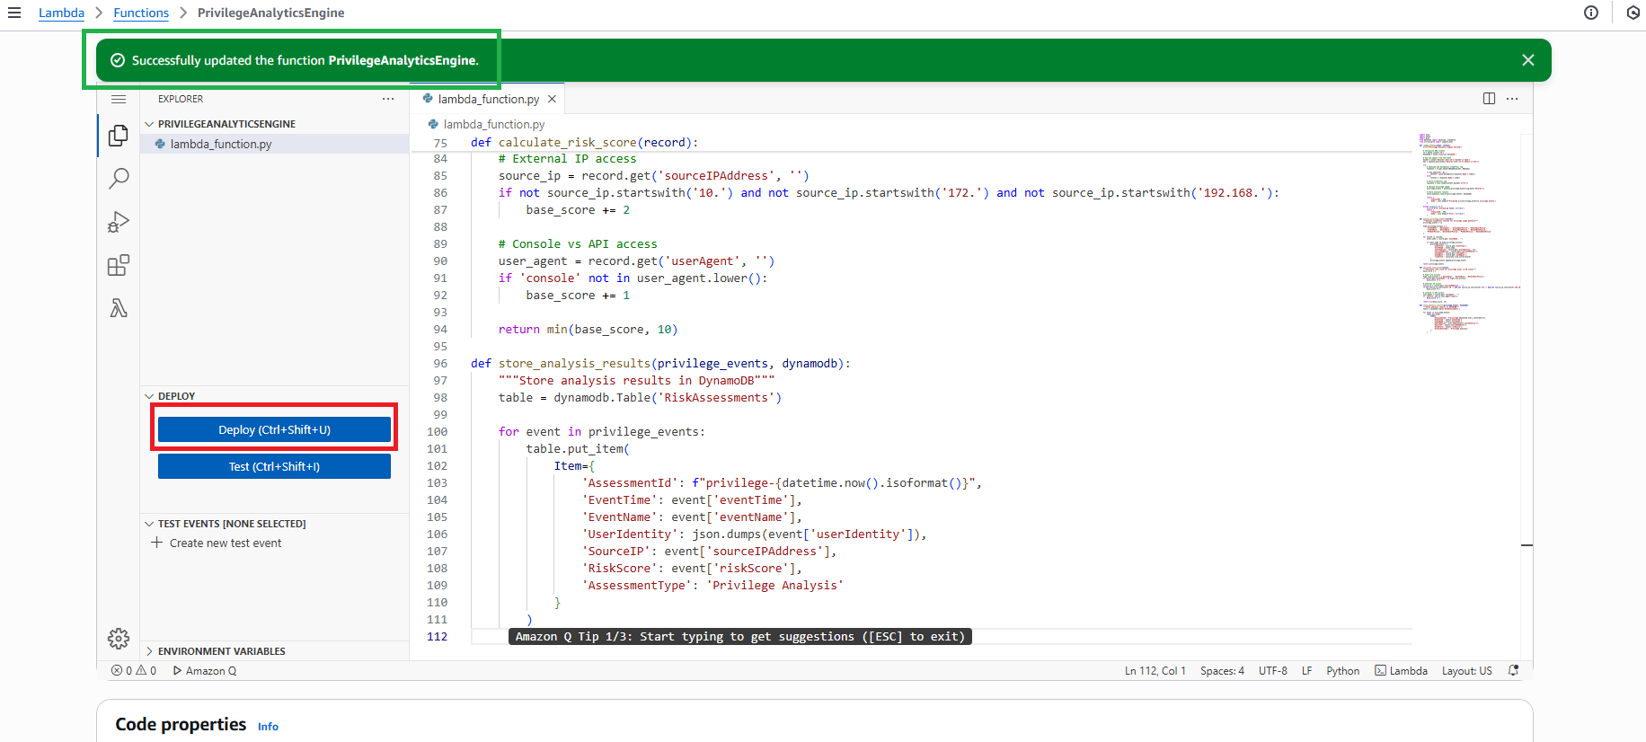Change the Python language mode
The width and height of the screenshot is (1646, 742).
click(1343, 671)
